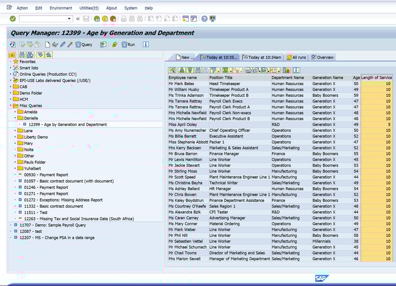
Task: Click the green export arrow icon
Action: pos(115,44)
